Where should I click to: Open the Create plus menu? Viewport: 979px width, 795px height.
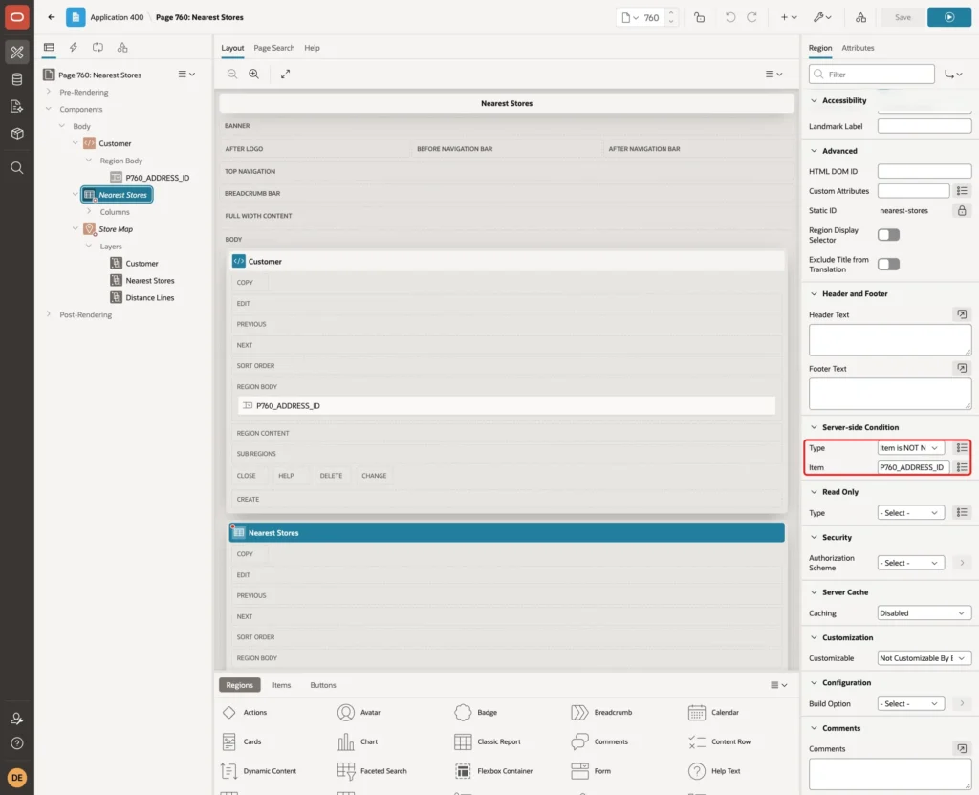coord(789,17)
